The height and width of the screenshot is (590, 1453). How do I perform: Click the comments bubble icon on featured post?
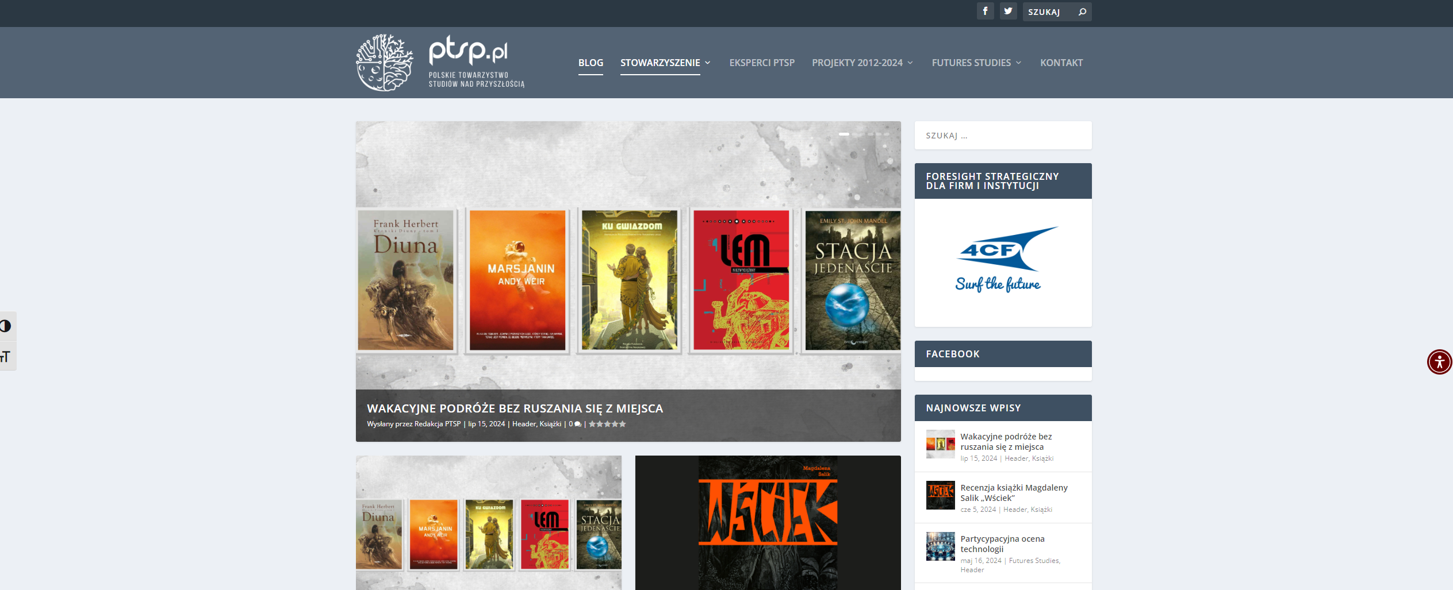pos(577,425)
